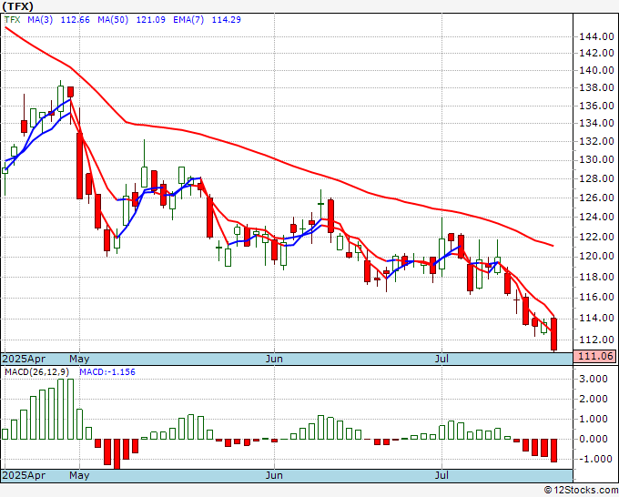Open the 12Stocks.com copyright link
The height and width of the screenshot is (497, 619).
coord(581,491)
